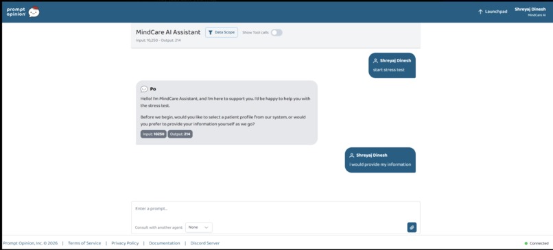Click the Enter a prompt text field
The width and height of the screenshot is (553, 250).
pyautogui.click(x=275, y=209)
